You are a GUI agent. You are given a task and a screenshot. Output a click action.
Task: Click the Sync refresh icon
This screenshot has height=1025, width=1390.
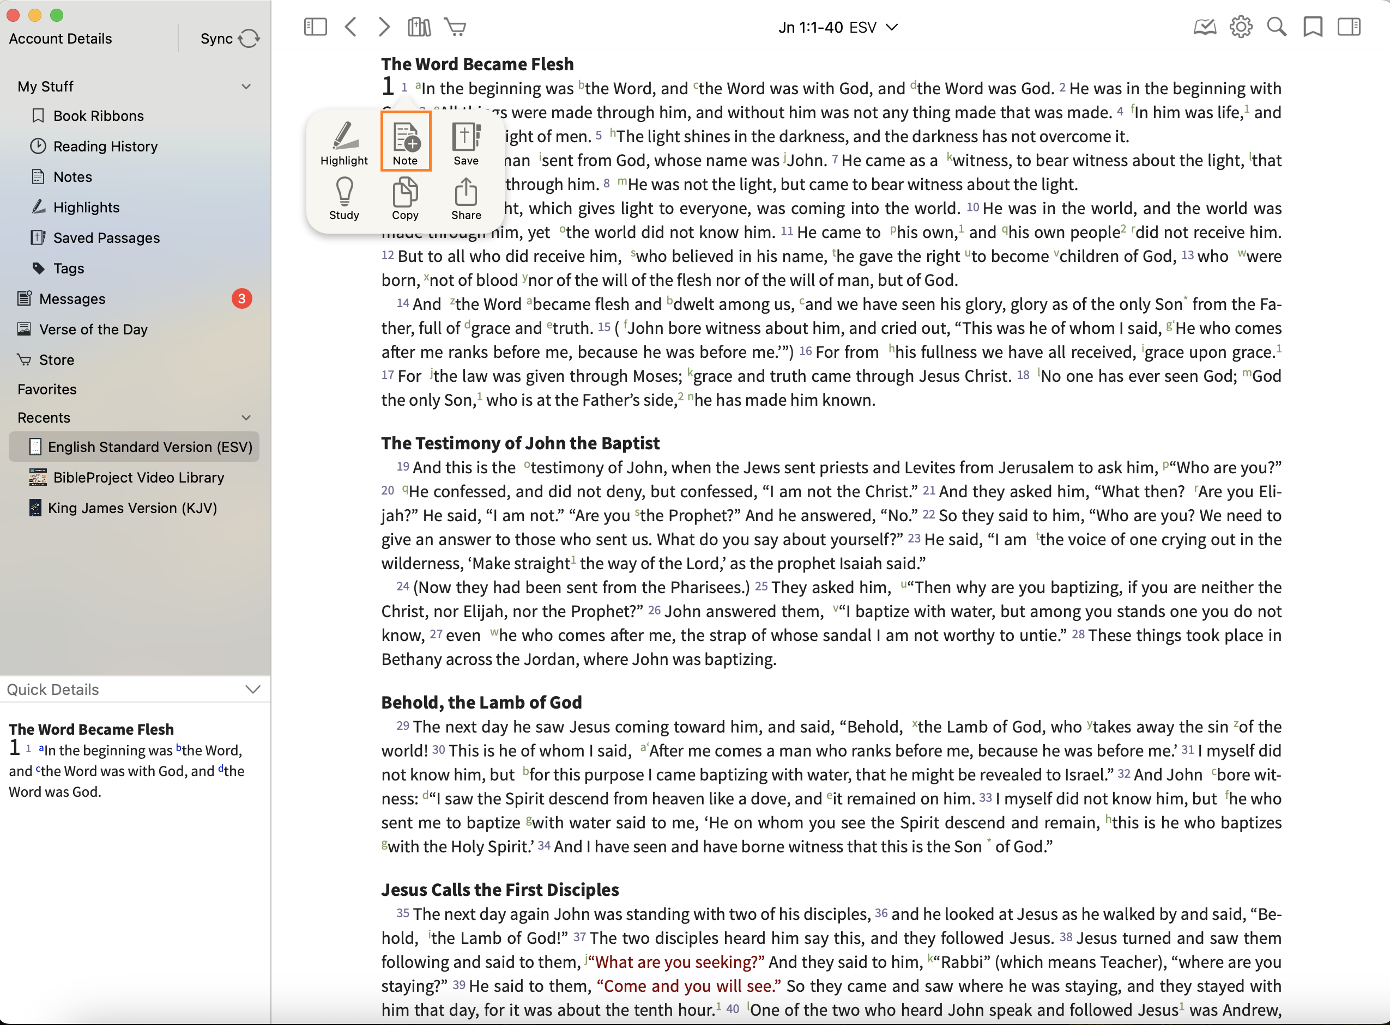(x=249, y=39)
